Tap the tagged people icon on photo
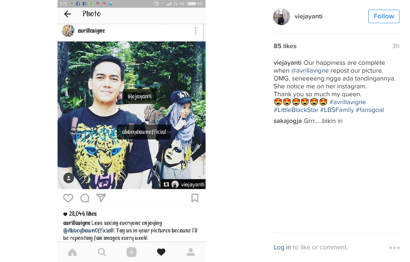 (x=68, y=178)
